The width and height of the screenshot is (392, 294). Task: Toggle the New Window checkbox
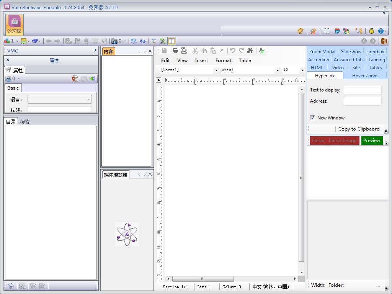[x=313, y=118]
